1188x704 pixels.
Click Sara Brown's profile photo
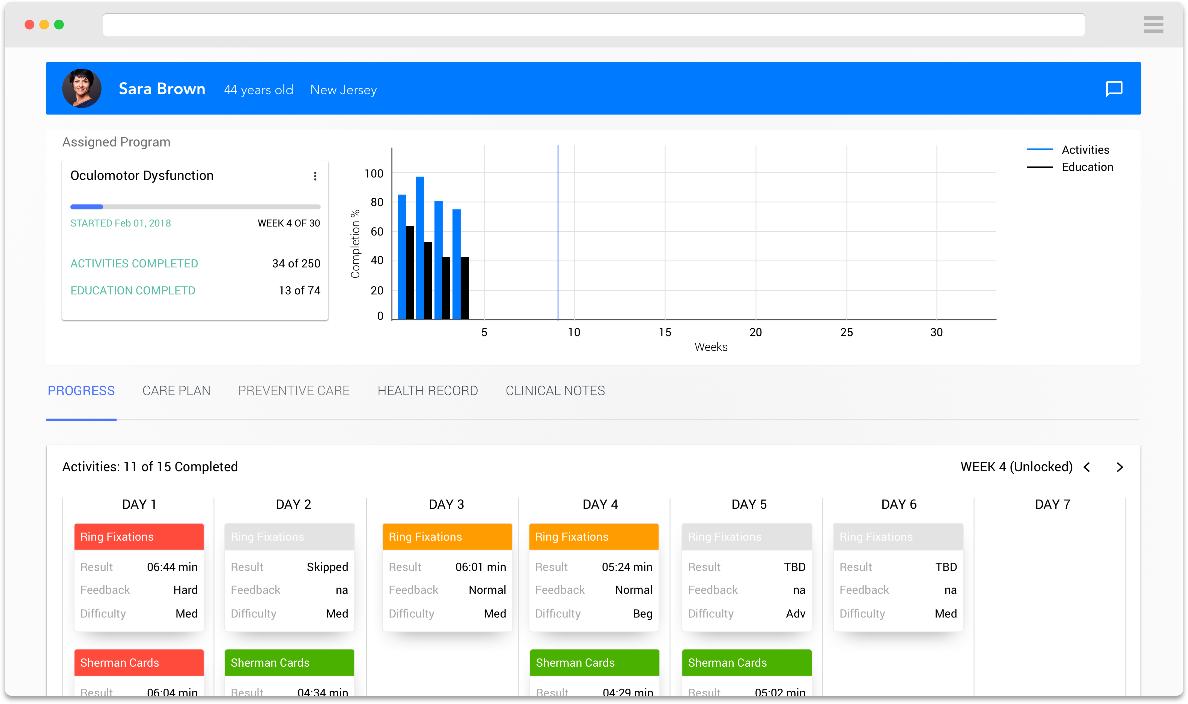[x=82, y=88]
